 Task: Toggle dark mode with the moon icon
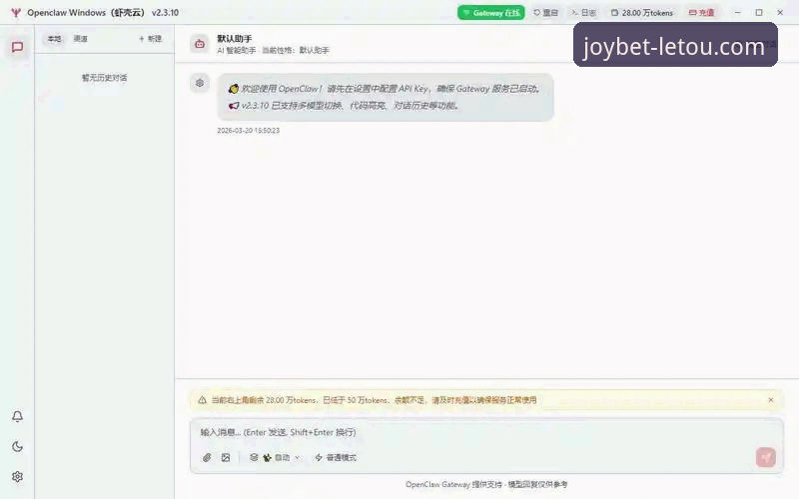pyautogui.click(x=17, y=446)
